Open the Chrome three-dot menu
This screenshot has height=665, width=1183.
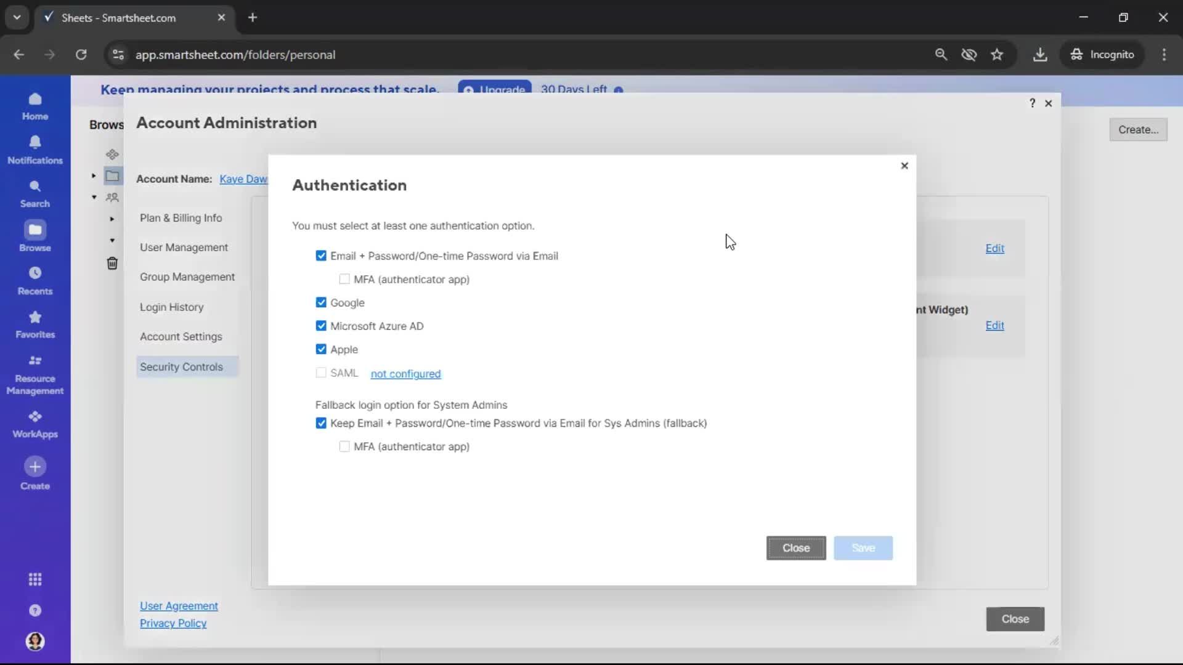click(x=1164, y=55)
